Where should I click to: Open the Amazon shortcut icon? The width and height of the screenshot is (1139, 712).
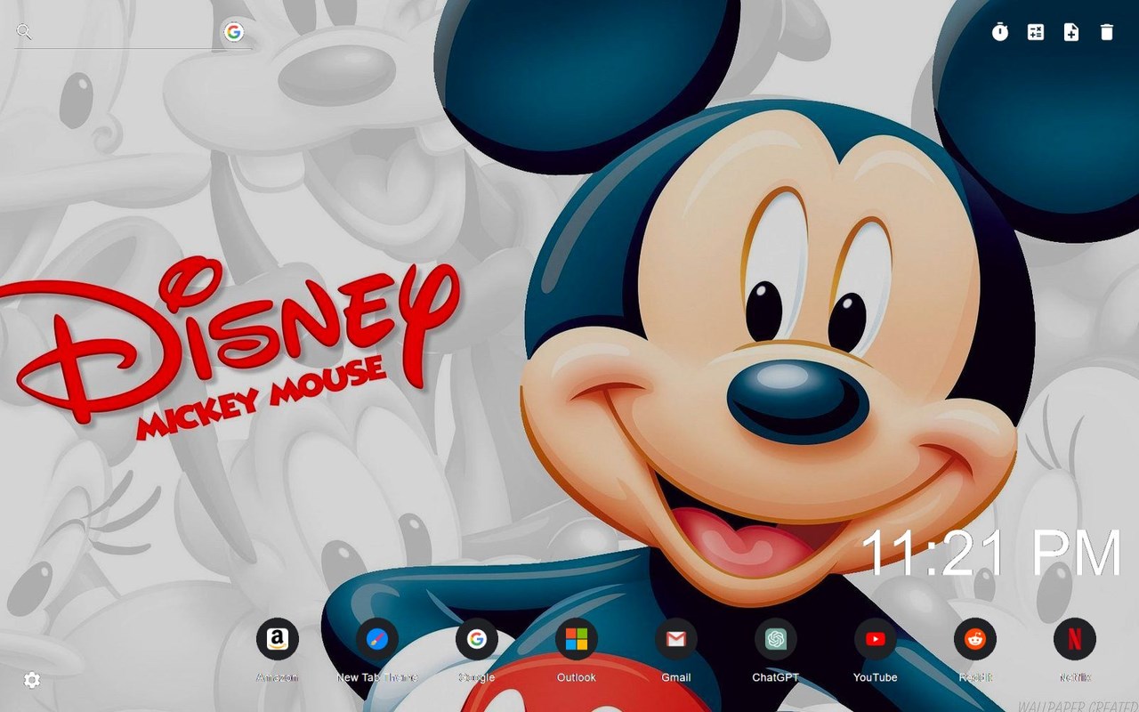[278, 639]
